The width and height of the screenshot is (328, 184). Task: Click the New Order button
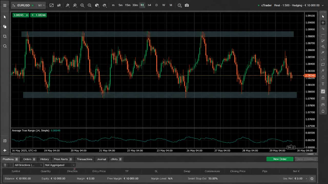pyautogui.click(x=280, y=159)
